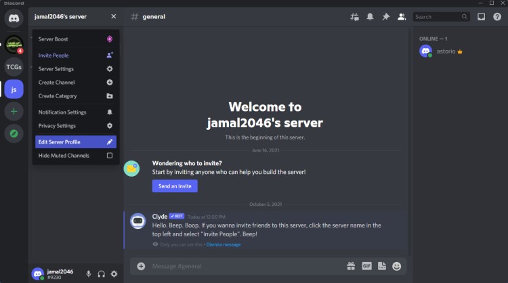Open sticker picker icon
Viewport: 508px width, 283px height.
point(382,266)
